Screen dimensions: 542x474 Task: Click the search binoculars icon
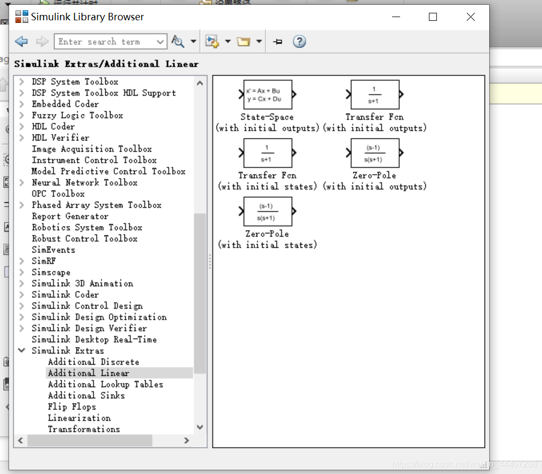click(178, 42)
